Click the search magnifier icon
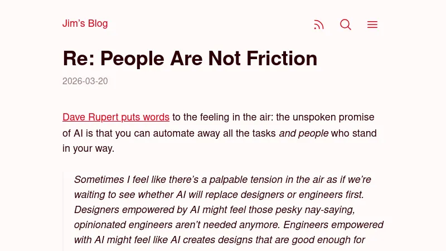This screenshot has height=251, width=446. (x=346, y=25)
